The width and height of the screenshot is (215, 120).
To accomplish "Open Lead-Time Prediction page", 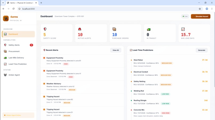I will coord(18,64).
